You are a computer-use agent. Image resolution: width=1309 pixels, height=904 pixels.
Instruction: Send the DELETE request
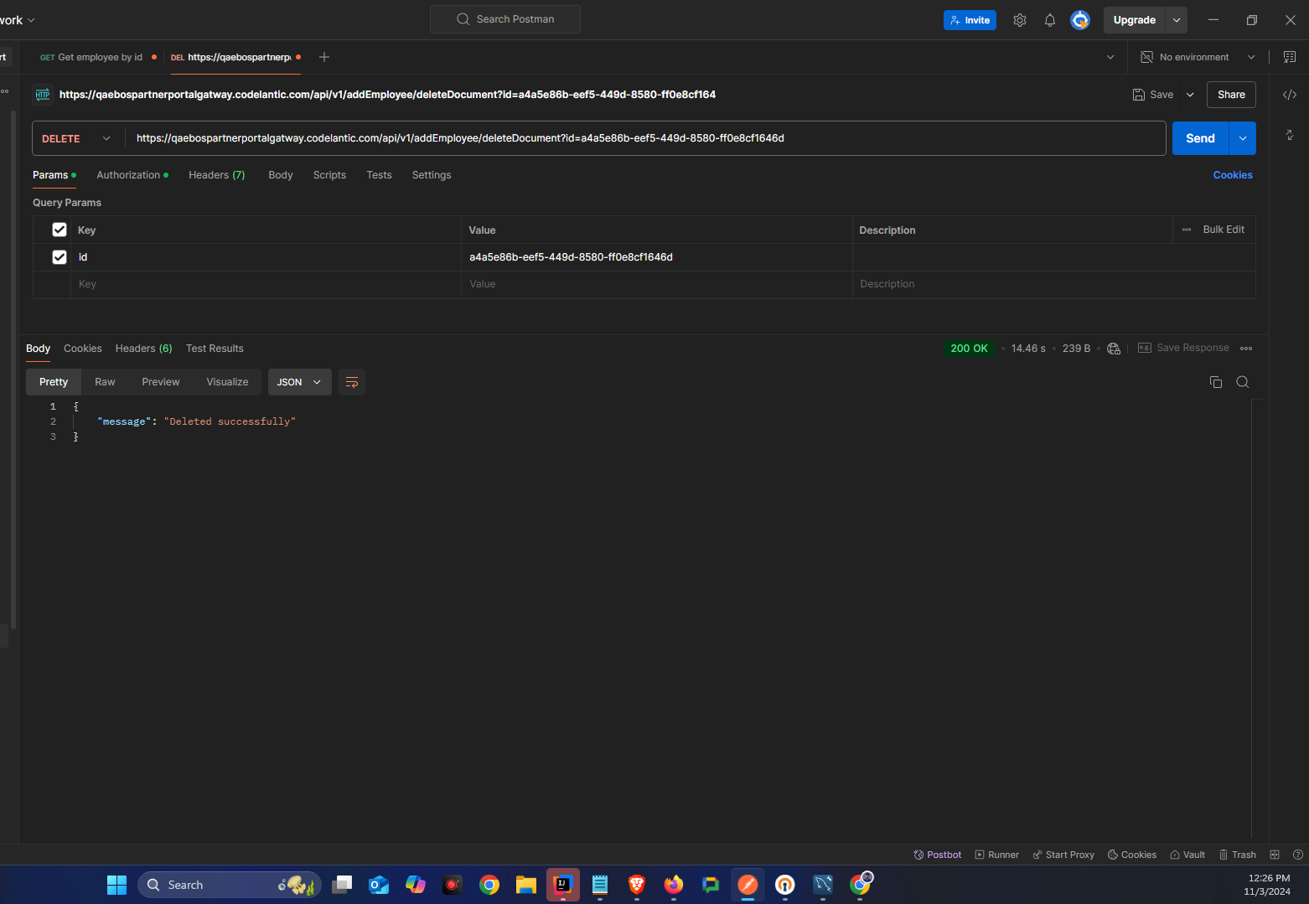coord(1200,138)
